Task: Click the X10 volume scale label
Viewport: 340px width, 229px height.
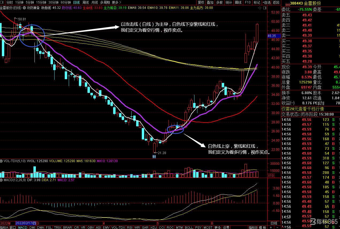Action: click(271, 175)
